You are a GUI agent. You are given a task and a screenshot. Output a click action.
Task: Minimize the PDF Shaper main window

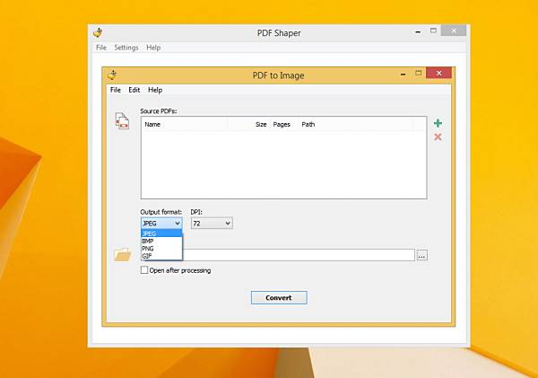click(418, 31)
